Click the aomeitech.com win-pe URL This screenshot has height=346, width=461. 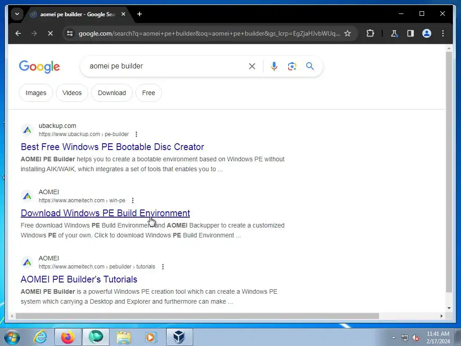[82, 200]
